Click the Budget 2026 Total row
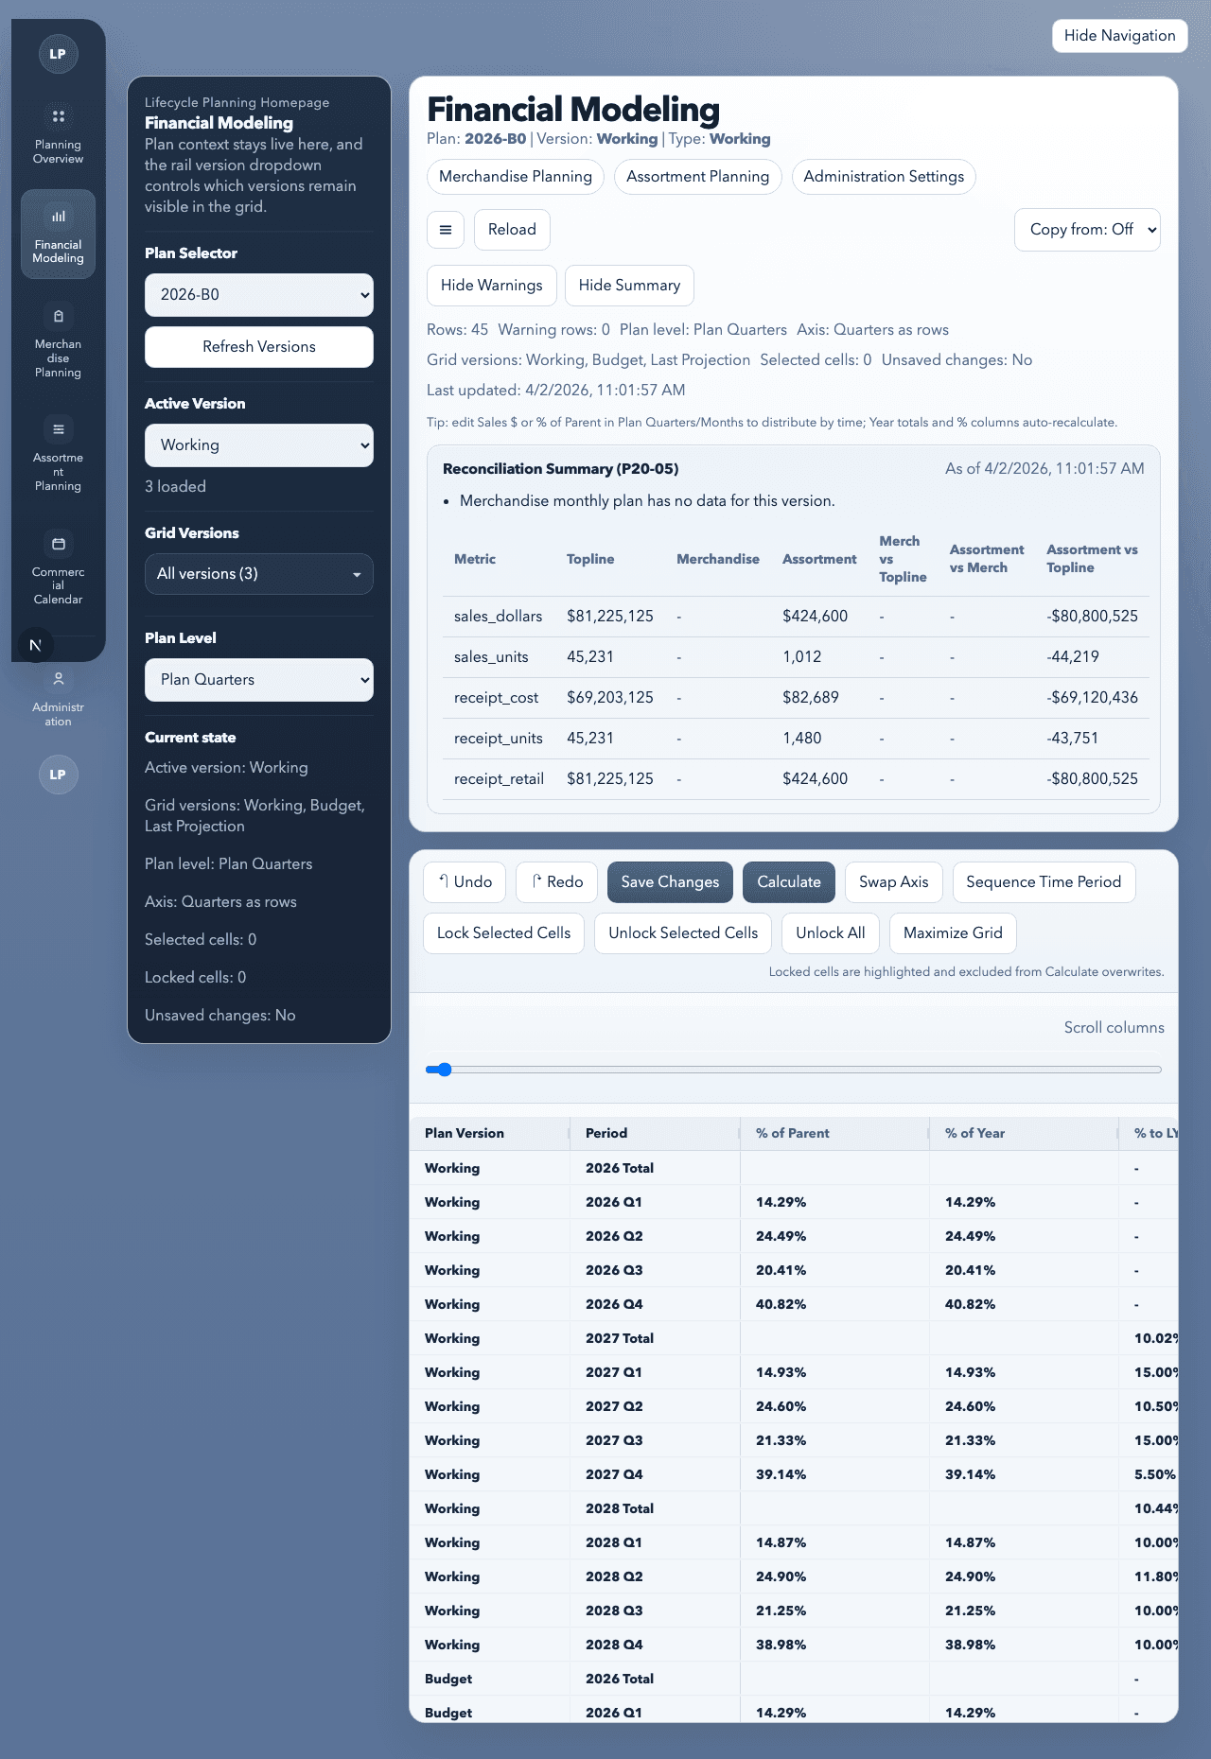The image size is (1211, 1759). 794,1679
